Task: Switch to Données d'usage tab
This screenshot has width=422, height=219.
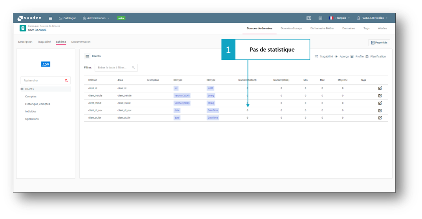Action: tap(291, 29)
